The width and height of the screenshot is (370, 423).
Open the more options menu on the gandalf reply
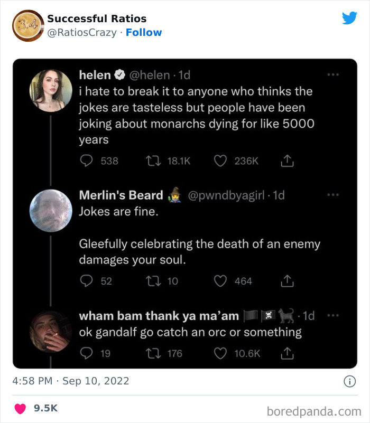tap(333, 315)
